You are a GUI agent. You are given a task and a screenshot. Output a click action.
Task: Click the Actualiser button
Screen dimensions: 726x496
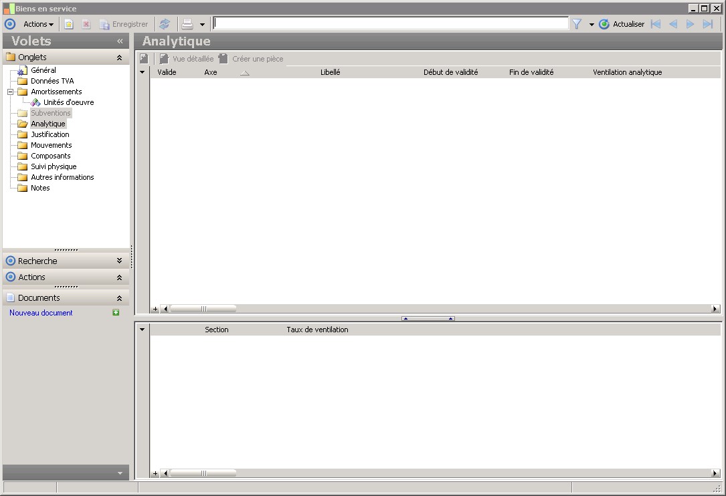(622, 24)
